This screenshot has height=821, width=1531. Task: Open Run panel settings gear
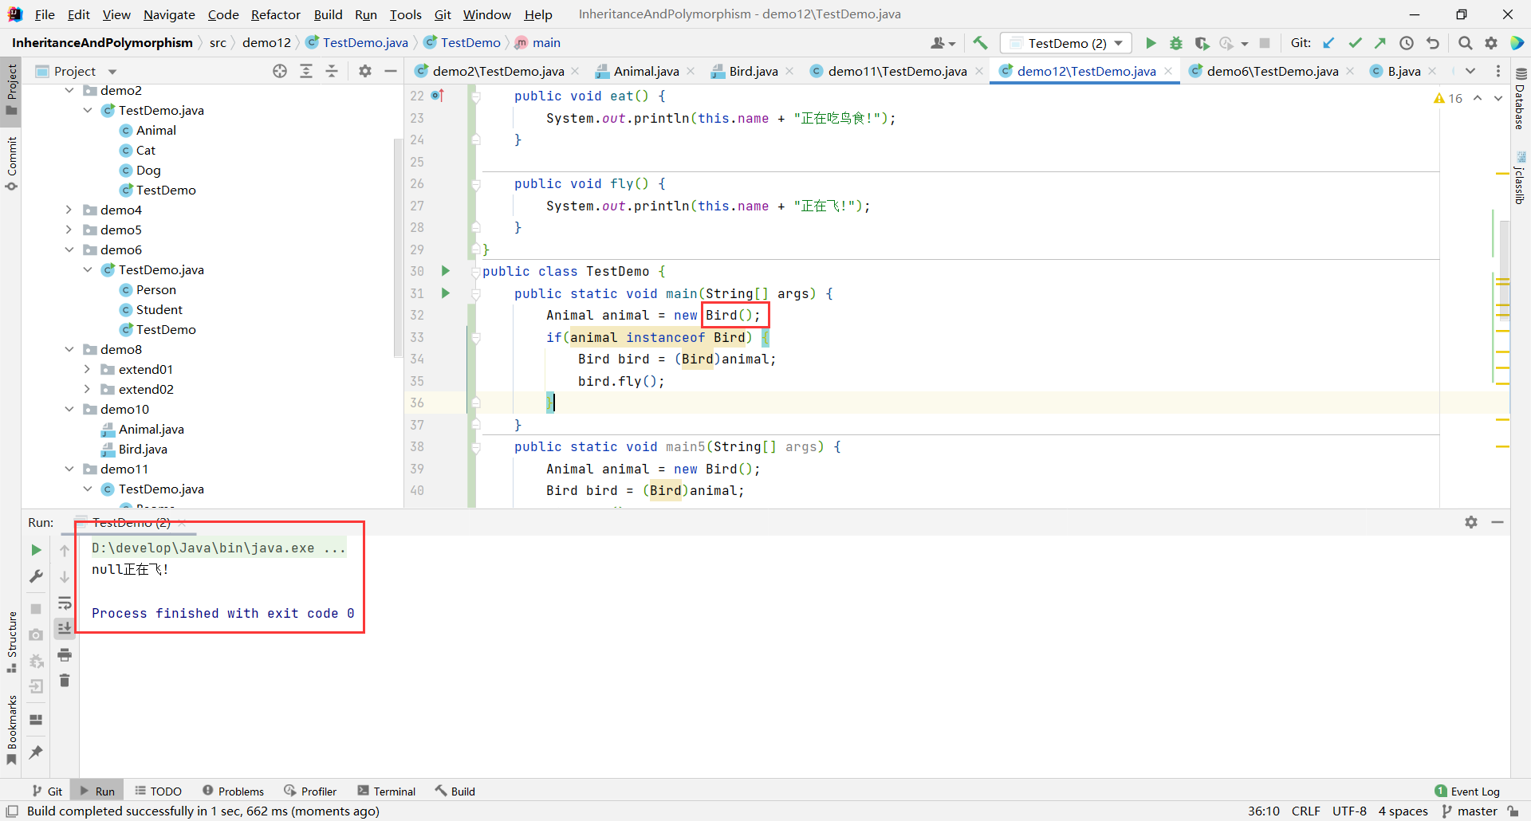1471,522
